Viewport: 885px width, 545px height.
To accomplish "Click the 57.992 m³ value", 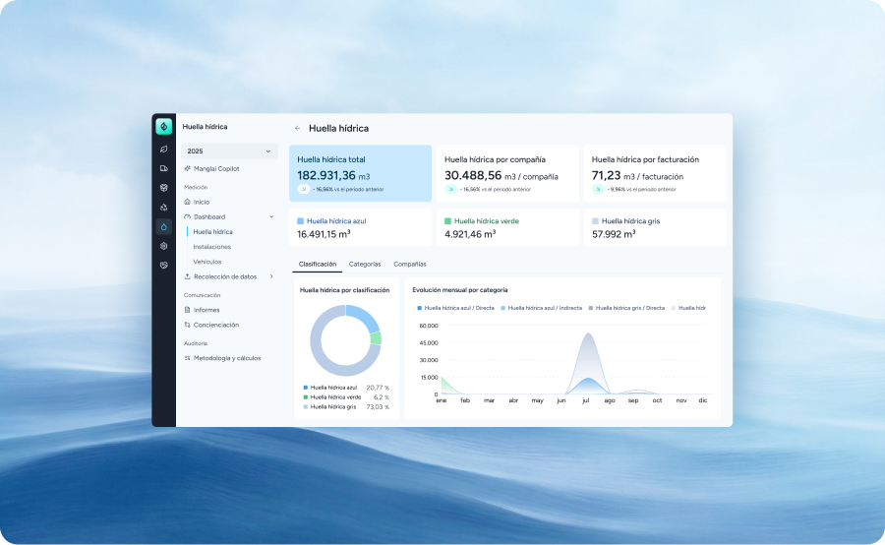I will [614, 234].
